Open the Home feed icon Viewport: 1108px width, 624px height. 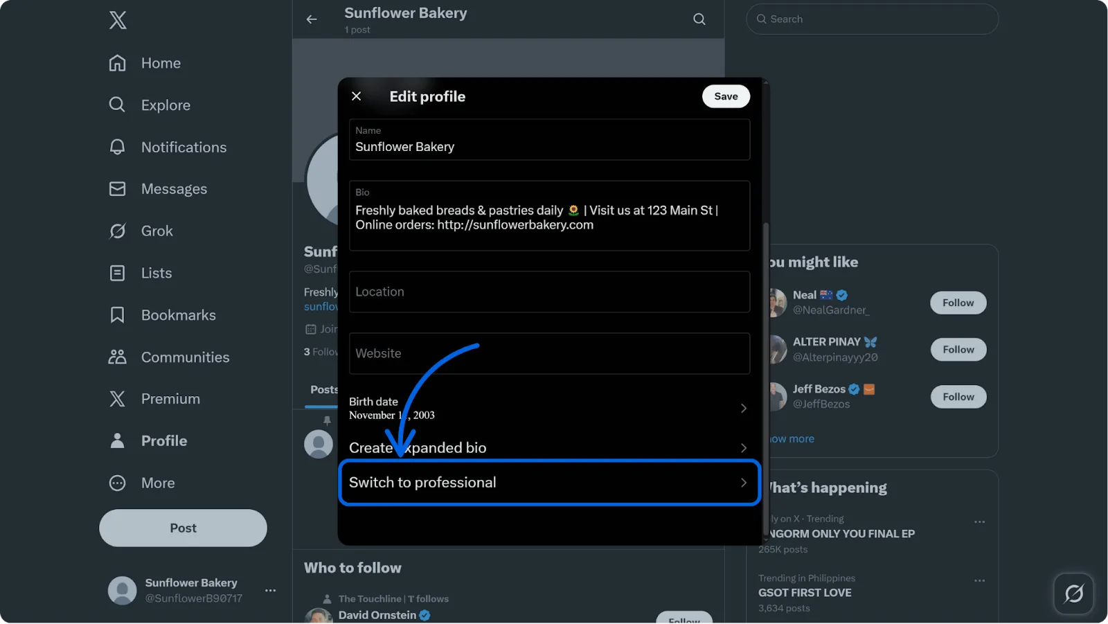[118, 62]
